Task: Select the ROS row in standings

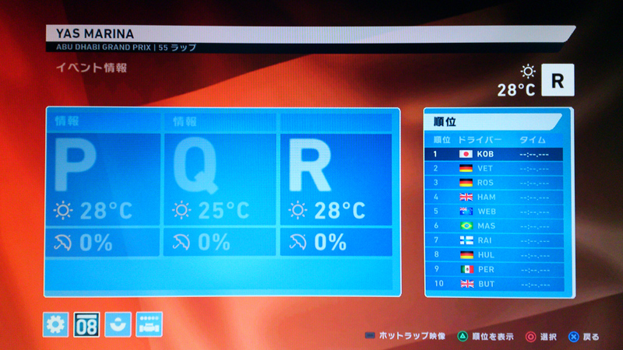Action: coord(494,183)
